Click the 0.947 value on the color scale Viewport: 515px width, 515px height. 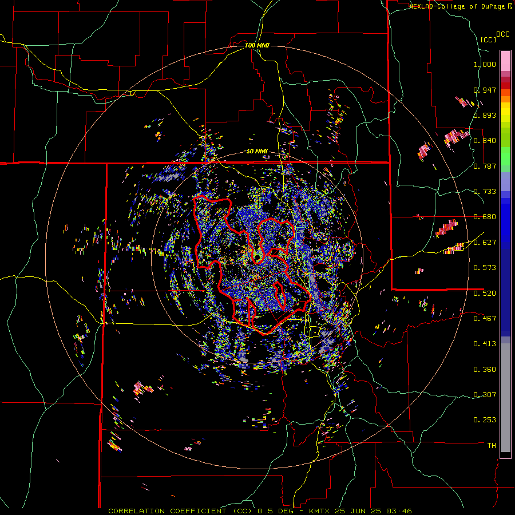[x=485, y=90]
